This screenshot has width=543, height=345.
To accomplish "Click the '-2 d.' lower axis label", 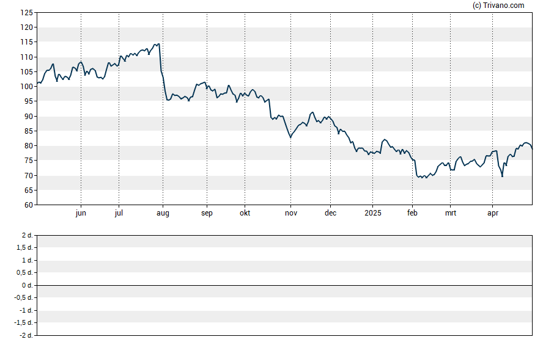I will [26, 335].
